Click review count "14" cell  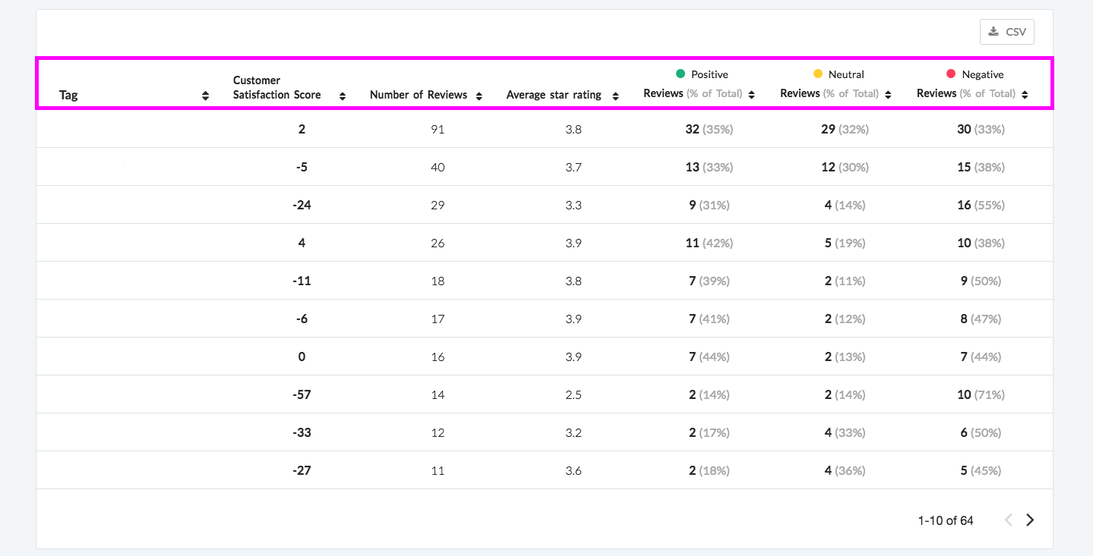point(438,394)
